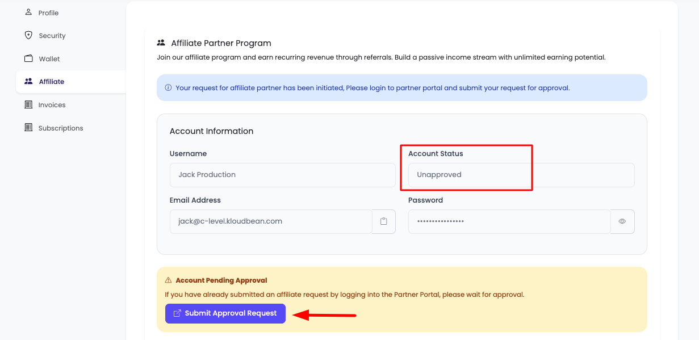Select the Security shield icon
The height and width of the screenshot is (340, 699).
[28, 35]
